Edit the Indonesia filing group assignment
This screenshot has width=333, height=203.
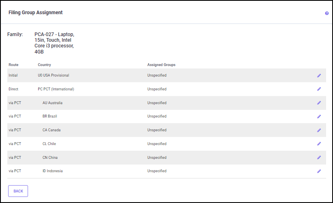[319, 171]
